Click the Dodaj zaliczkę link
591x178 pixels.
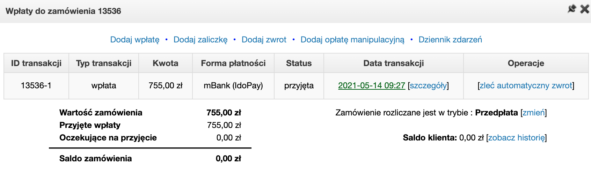200,40
